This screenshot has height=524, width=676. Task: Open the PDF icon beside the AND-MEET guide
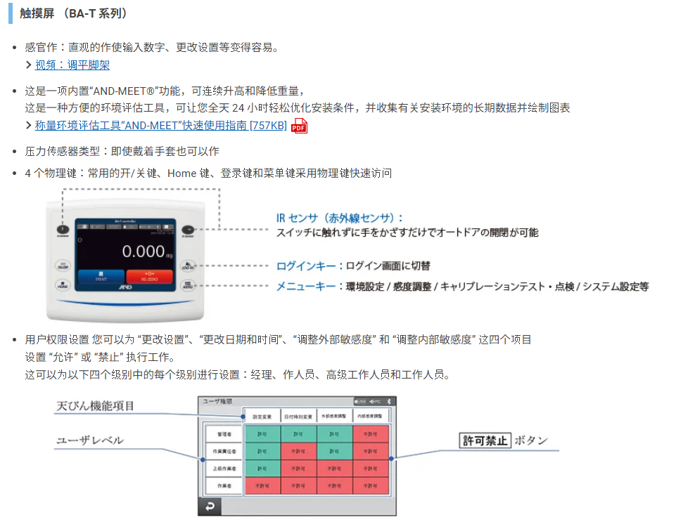(300, 126)
